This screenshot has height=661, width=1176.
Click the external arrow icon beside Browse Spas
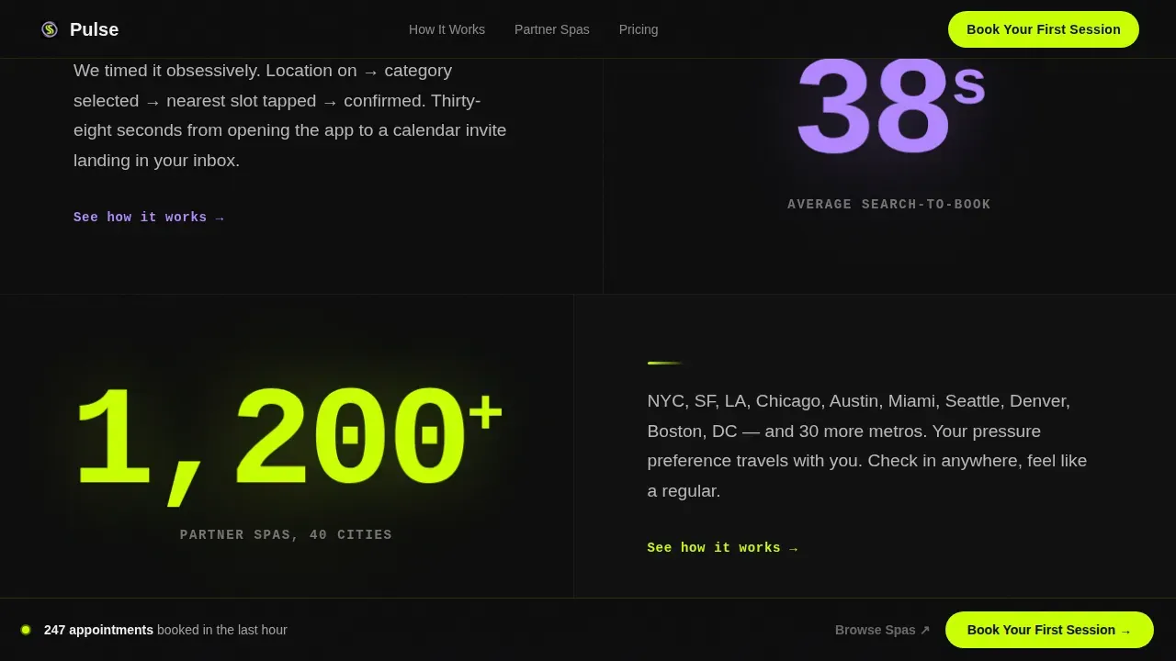click(925, 630)
